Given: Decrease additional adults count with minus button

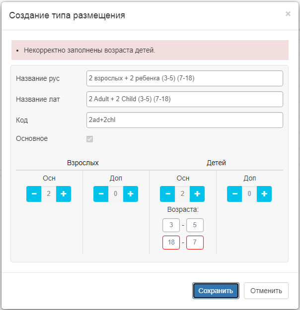Looking at the screenshot, I should pyautogui.click(x=101, y=194).
